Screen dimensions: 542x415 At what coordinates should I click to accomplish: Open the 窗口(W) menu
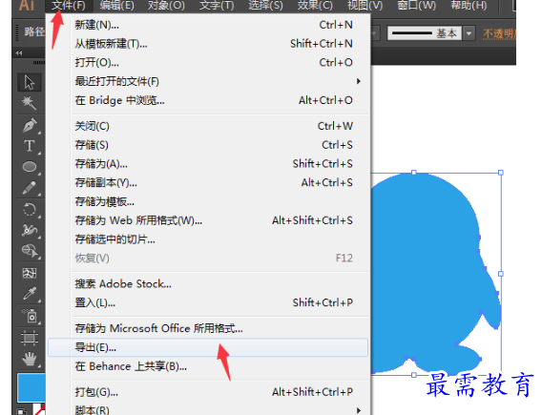[417, 5]
